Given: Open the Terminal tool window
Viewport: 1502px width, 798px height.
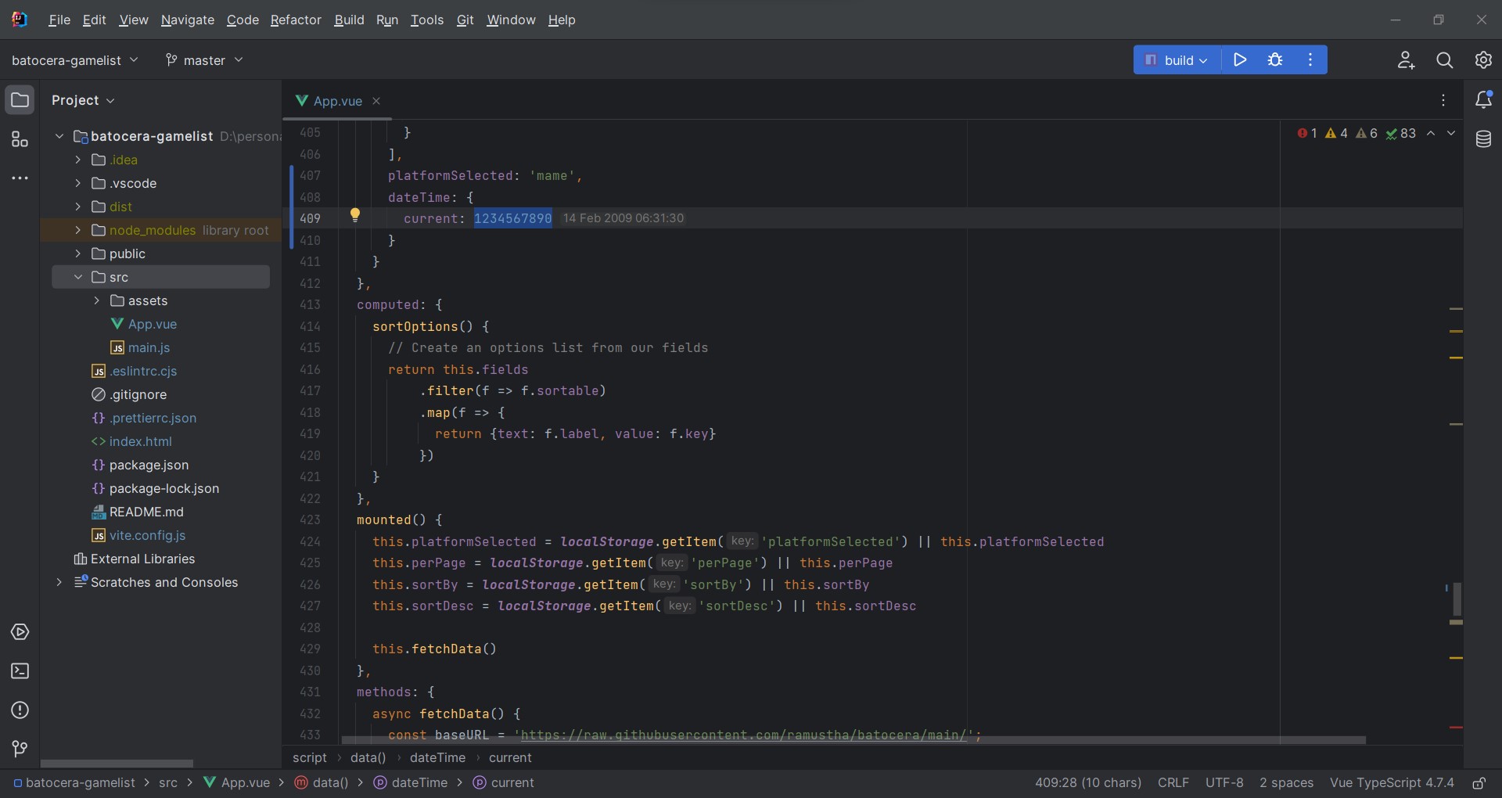Looking at the screenshot, I should (x=20, y=671).
